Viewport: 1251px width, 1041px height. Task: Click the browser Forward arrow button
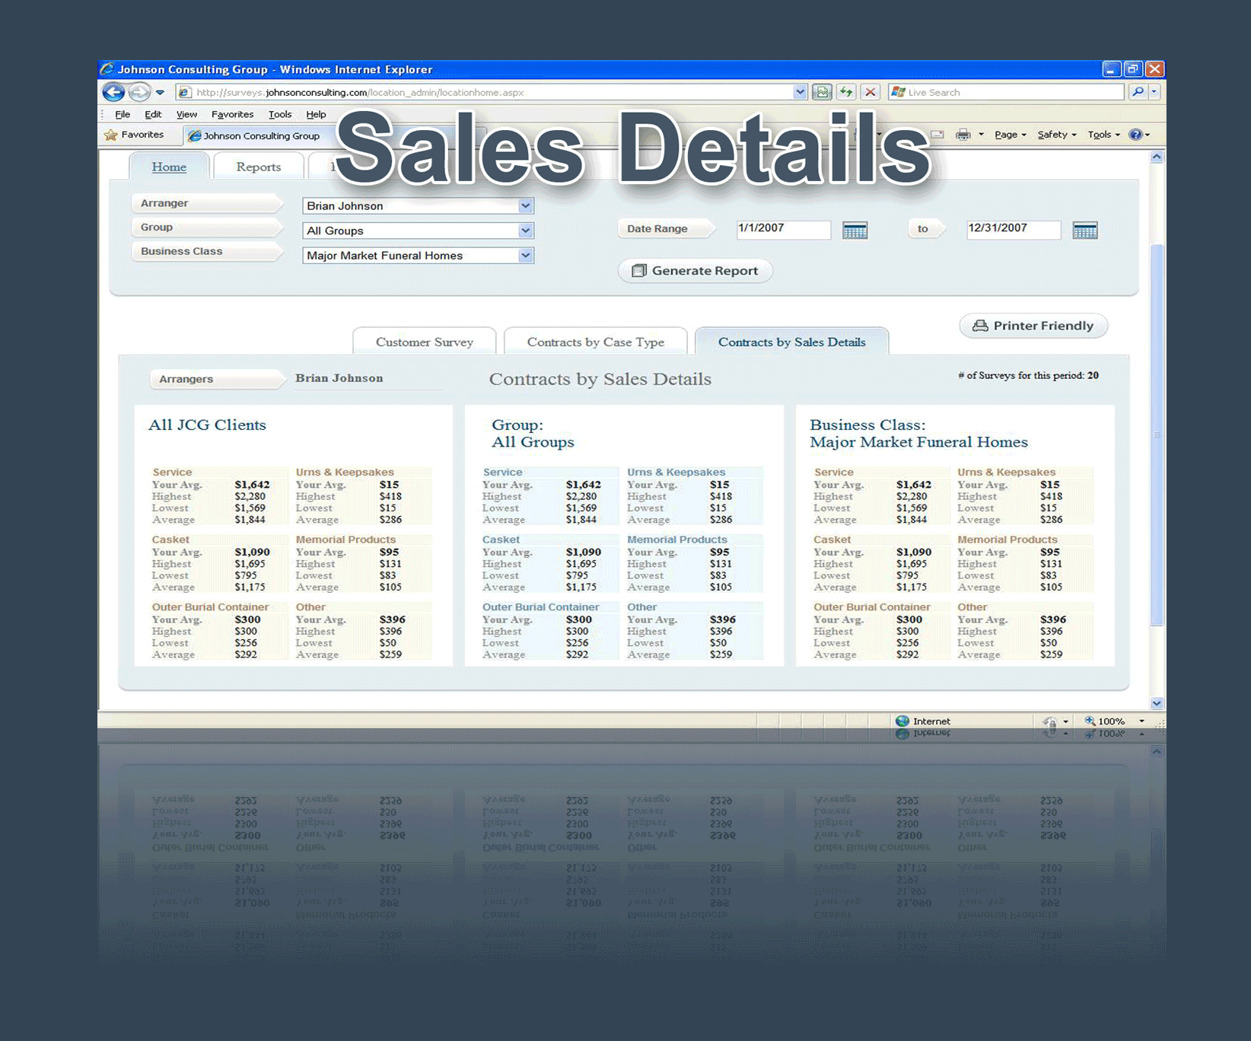pyautogui.click(x=139, y=92)
